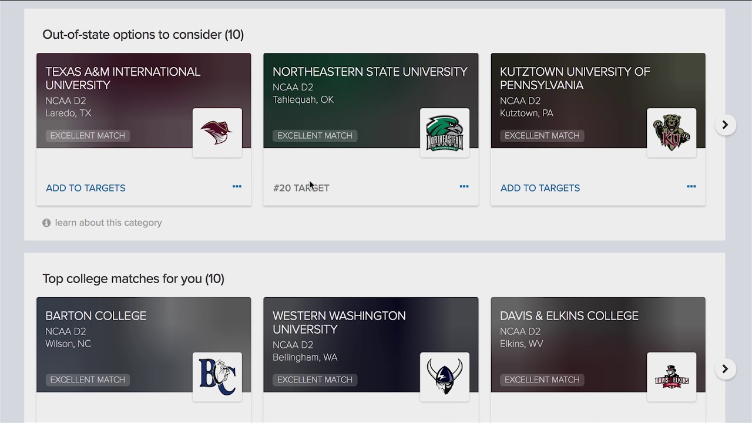Screen dimensions: 752x423
Task: Click info icon beside learn about this category
Action: [46, 223]
